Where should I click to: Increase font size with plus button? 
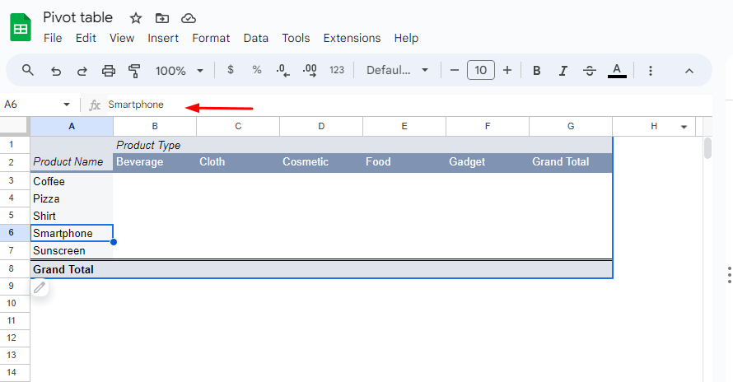507,71
